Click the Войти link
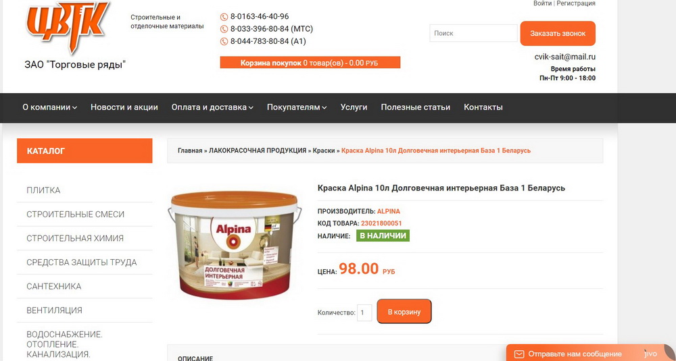The image size is (676, 361). (x=542, y=3)
